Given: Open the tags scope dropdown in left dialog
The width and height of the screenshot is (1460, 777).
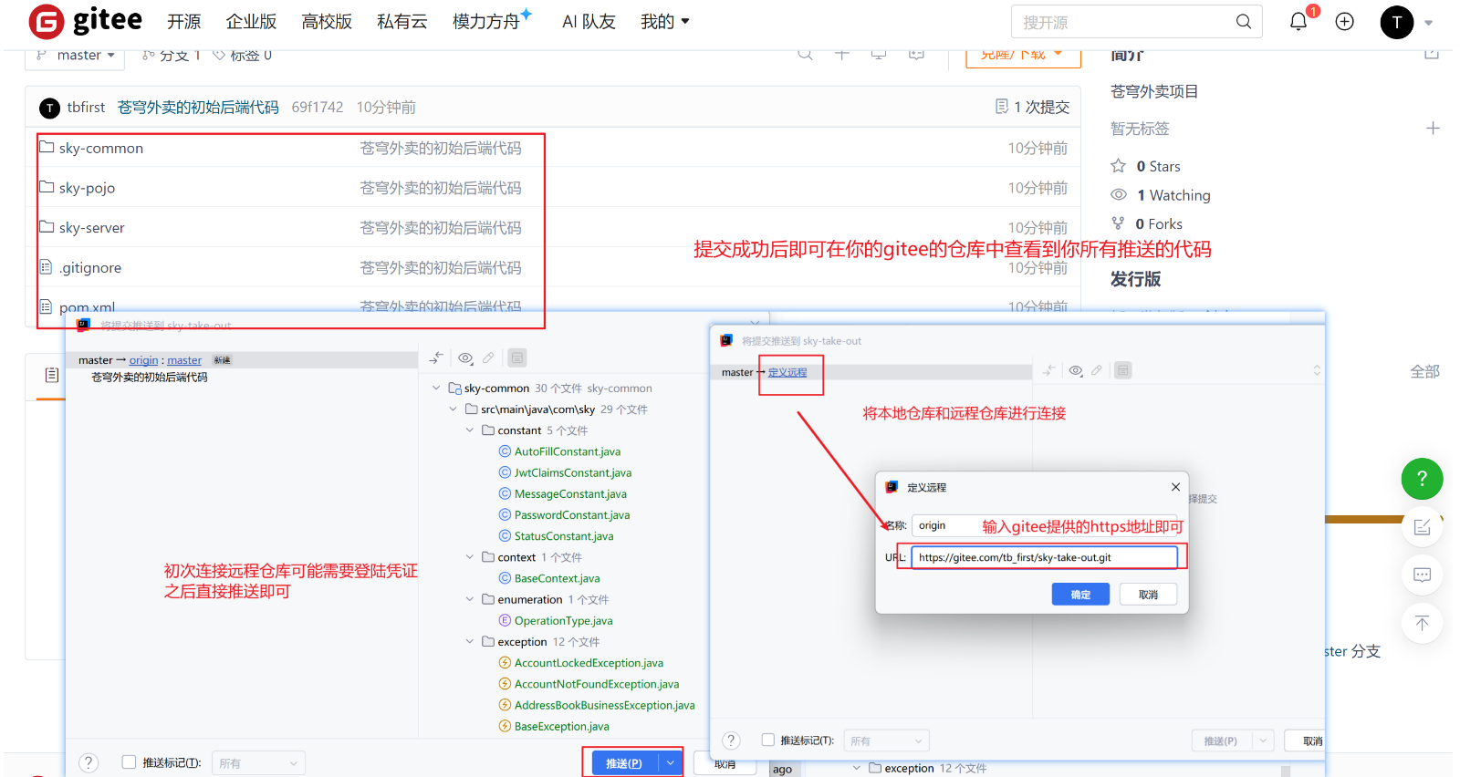Looking at the screenshot, I should point(258,763).
